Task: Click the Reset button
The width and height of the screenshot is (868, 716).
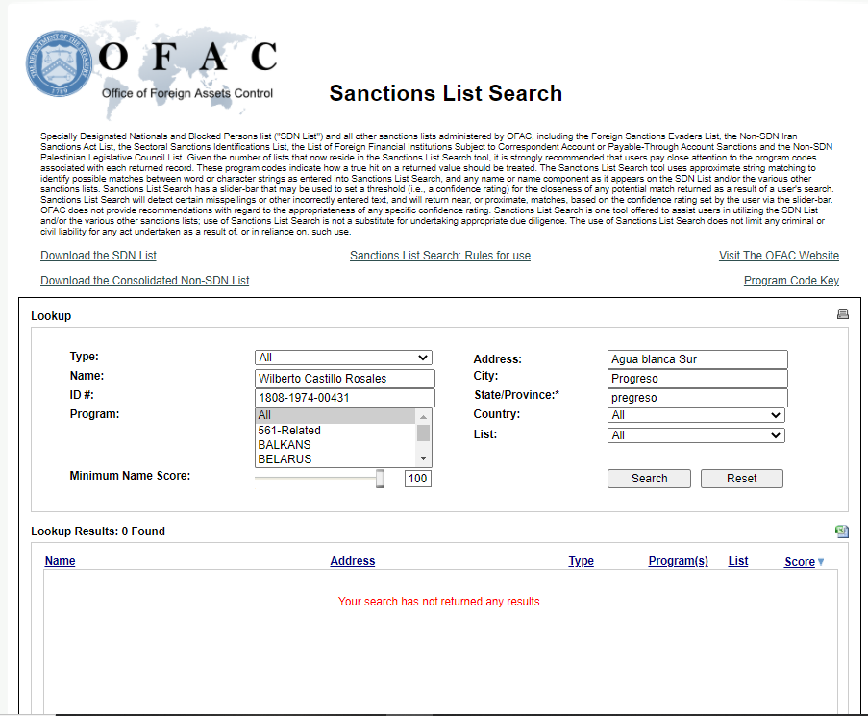Action: tap(741, 479)
